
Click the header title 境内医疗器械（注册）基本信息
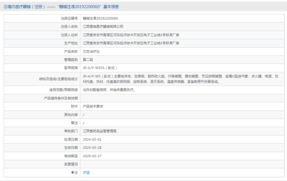pos(63,7)
